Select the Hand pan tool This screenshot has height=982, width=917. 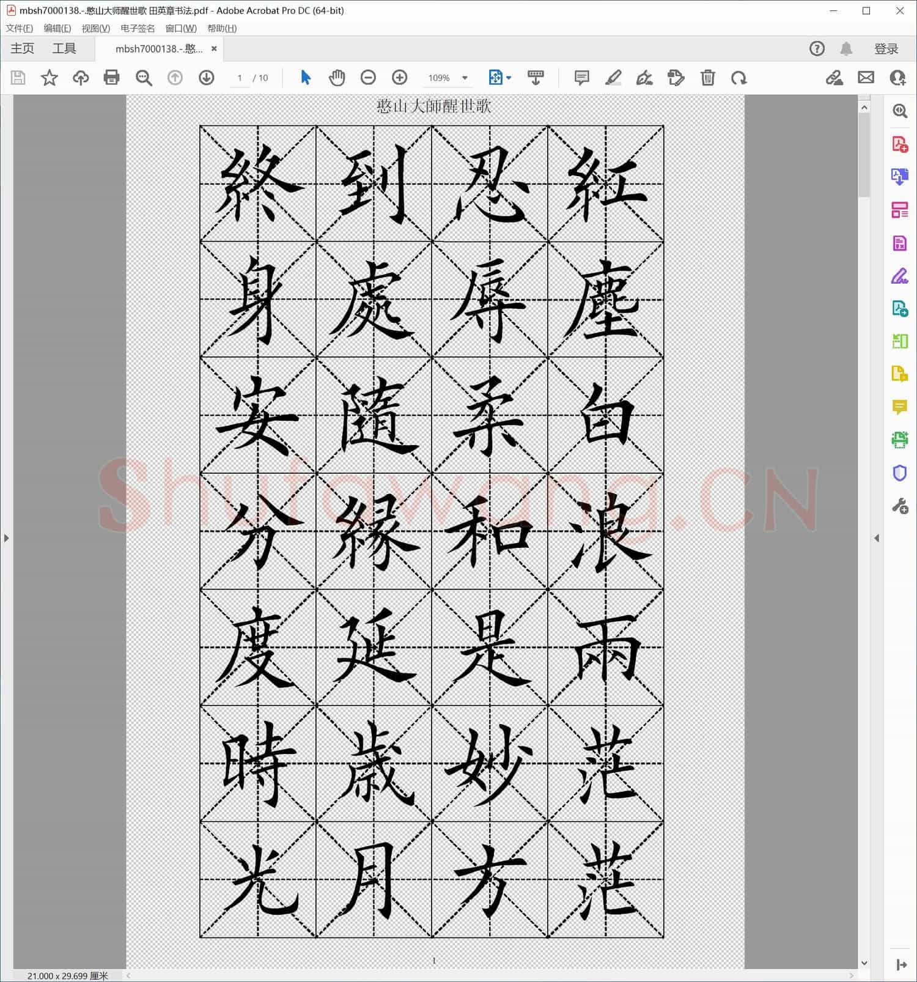[x=337, y=78]
